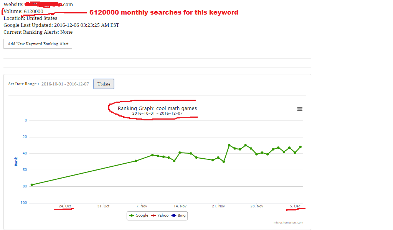Viewport: 393px width, 230px height.
Task: Click the chart title 'Ranking Graph: cool math games'
Action: (x=157, y=108)
